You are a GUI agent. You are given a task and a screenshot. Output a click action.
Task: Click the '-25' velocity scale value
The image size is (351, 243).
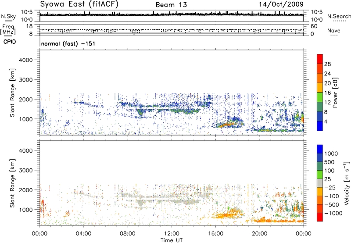pyautogui.click(x=330, y=187)
